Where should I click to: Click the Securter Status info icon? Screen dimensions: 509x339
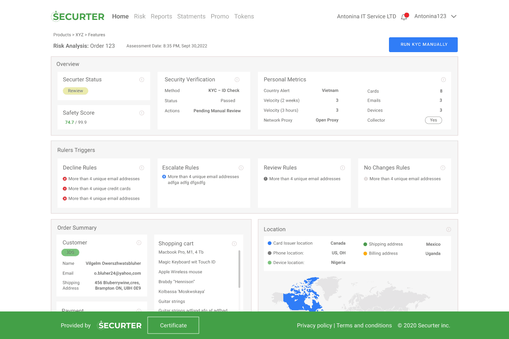[x=142, y=80]
